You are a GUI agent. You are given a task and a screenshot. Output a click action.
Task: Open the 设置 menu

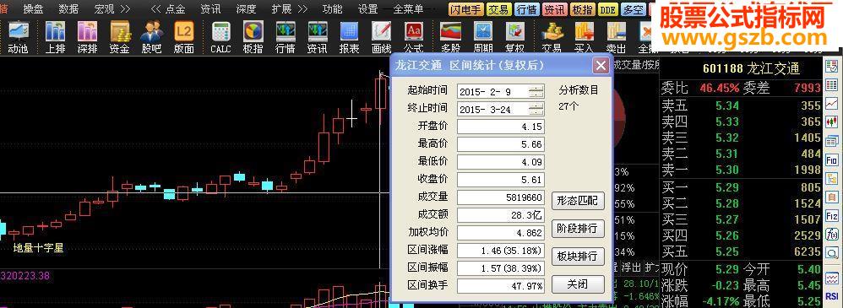coord(367,9)
